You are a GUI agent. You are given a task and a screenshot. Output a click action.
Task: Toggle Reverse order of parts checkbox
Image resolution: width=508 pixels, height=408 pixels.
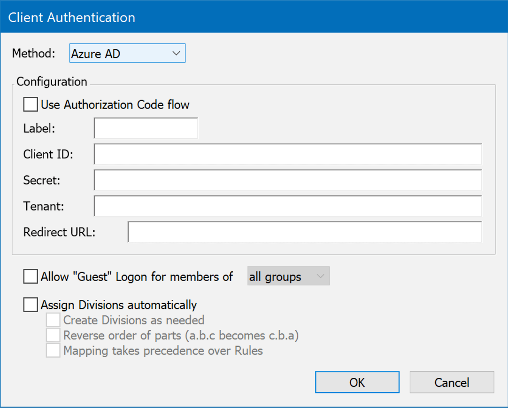53,336
